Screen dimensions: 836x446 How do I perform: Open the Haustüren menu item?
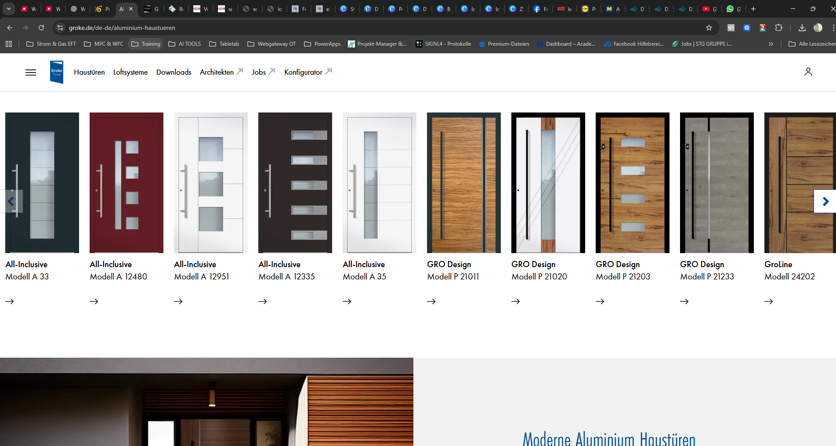coord(89,72)
